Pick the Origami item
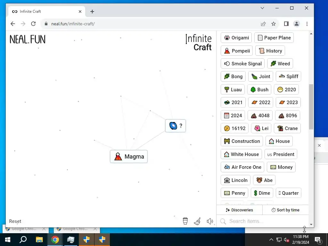The image size is (328, 246). point(236,38)
